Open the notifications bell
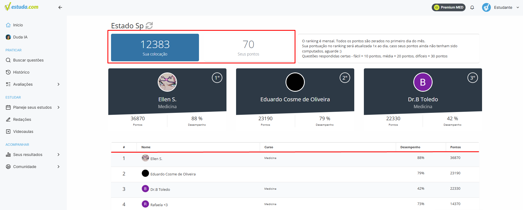 click(x=472, y=7)
